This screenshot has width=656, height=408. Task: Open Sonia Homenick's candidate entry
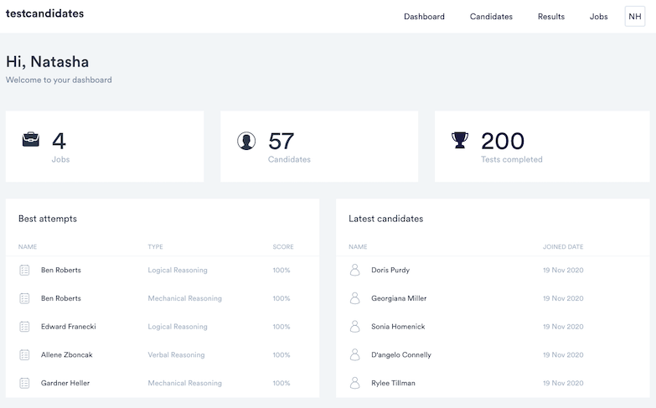click(x=398, y=327)
